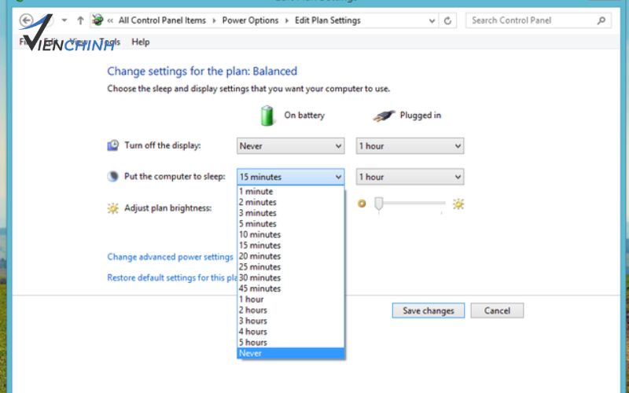The width and height of the screenshot is (629, 393).
Task: Select 4 hours sleep option
Action: [290, 332]
